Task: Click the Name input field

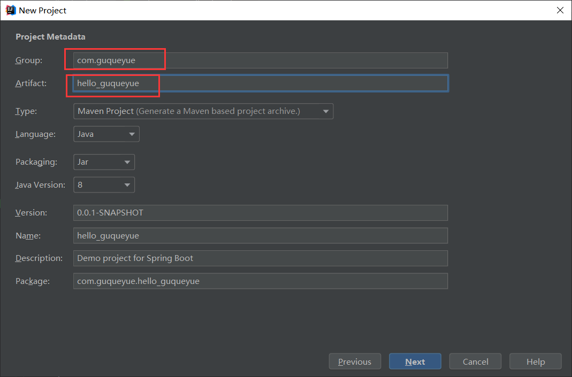Action: coord(261,235)
